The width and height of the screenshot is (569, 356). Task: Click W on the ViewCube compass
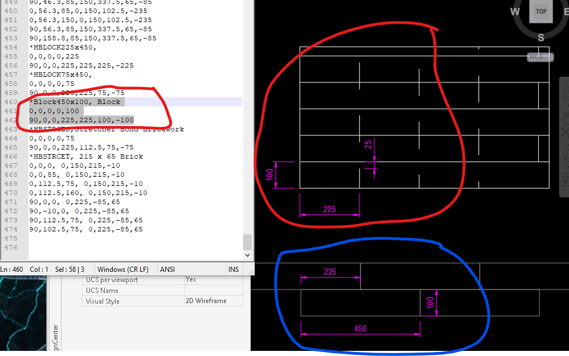click(x=515, y=11)
